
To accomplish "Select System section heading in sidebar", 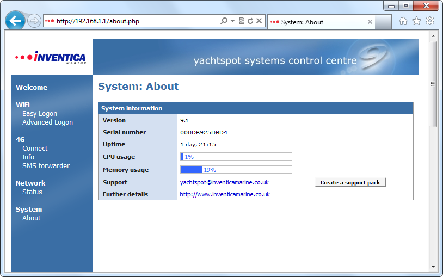I will pos(29,210).
